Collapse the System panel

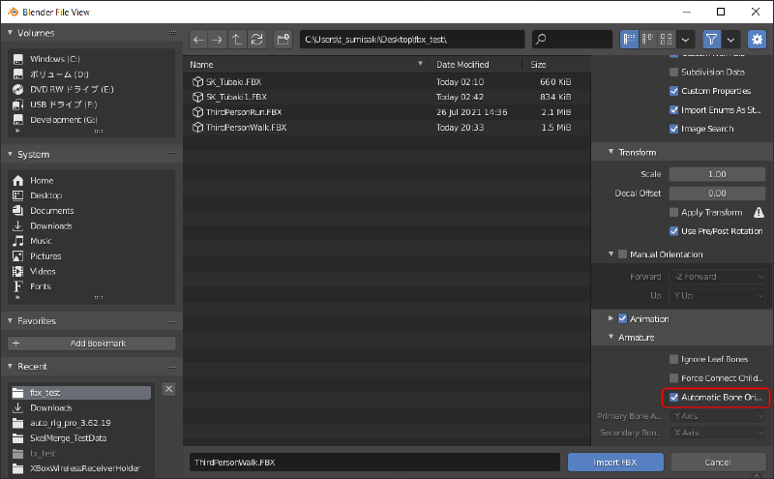(x=11, y=154)
